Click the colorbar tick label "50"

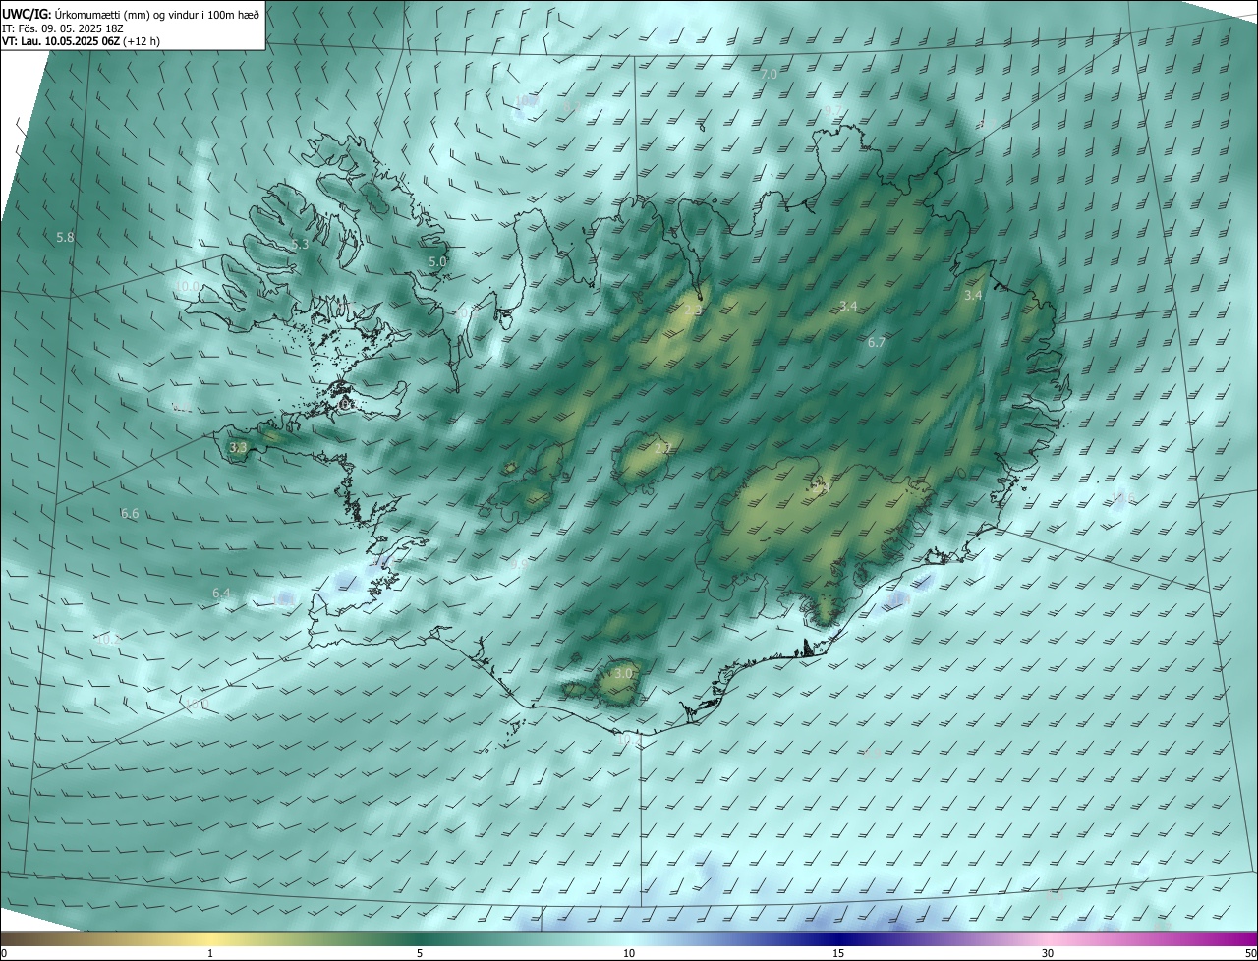tap(1250, 953)
